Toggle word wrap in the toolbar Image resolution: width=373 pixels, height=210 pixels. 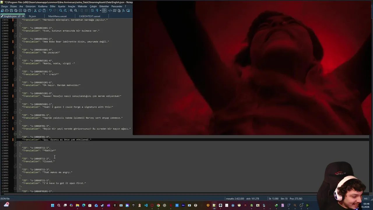point(92,10)
